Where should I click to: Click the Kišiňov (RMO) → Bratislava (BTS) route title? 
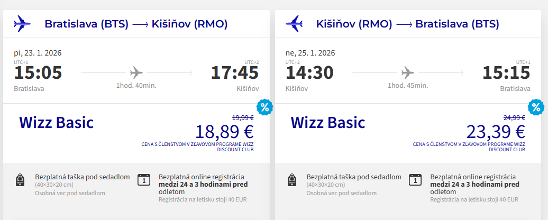pos(407,24)
